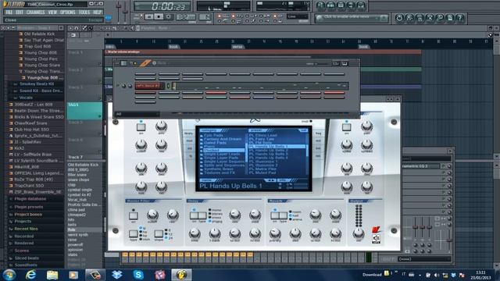The height and width of the screenshot is (281, 500).
Task: Open Windows Explorer folder in taskbar
Action: tap(52, 275)
